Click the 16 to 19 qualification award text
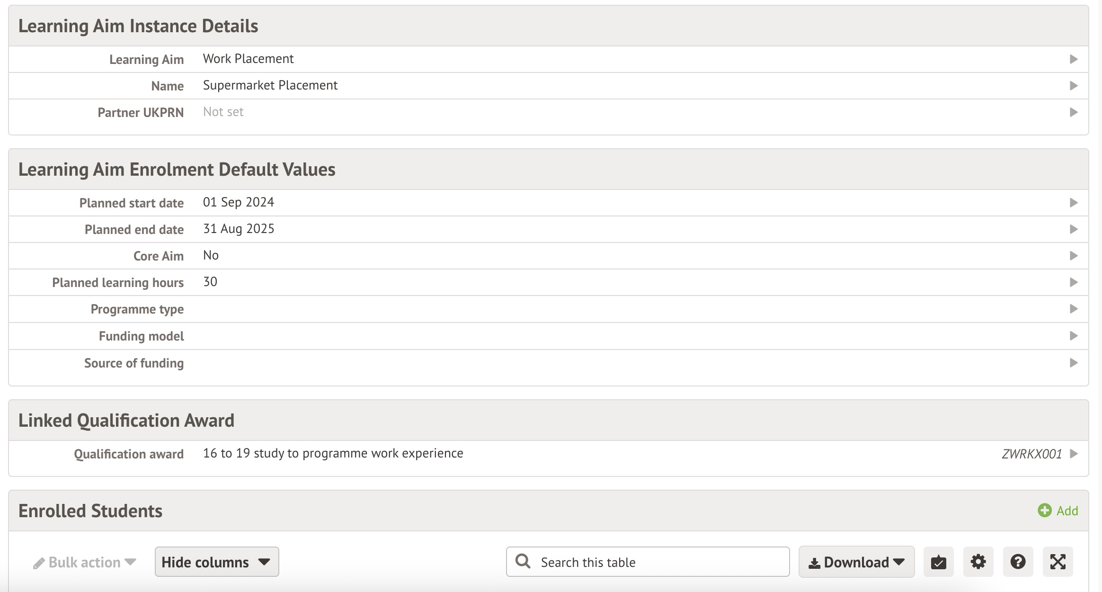The width and height of the screenshot is (1102, 592). tap(333, 453)
